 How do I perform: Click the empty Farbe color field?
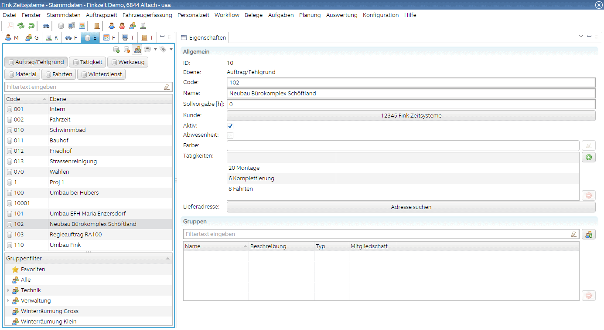coord(403,145)
